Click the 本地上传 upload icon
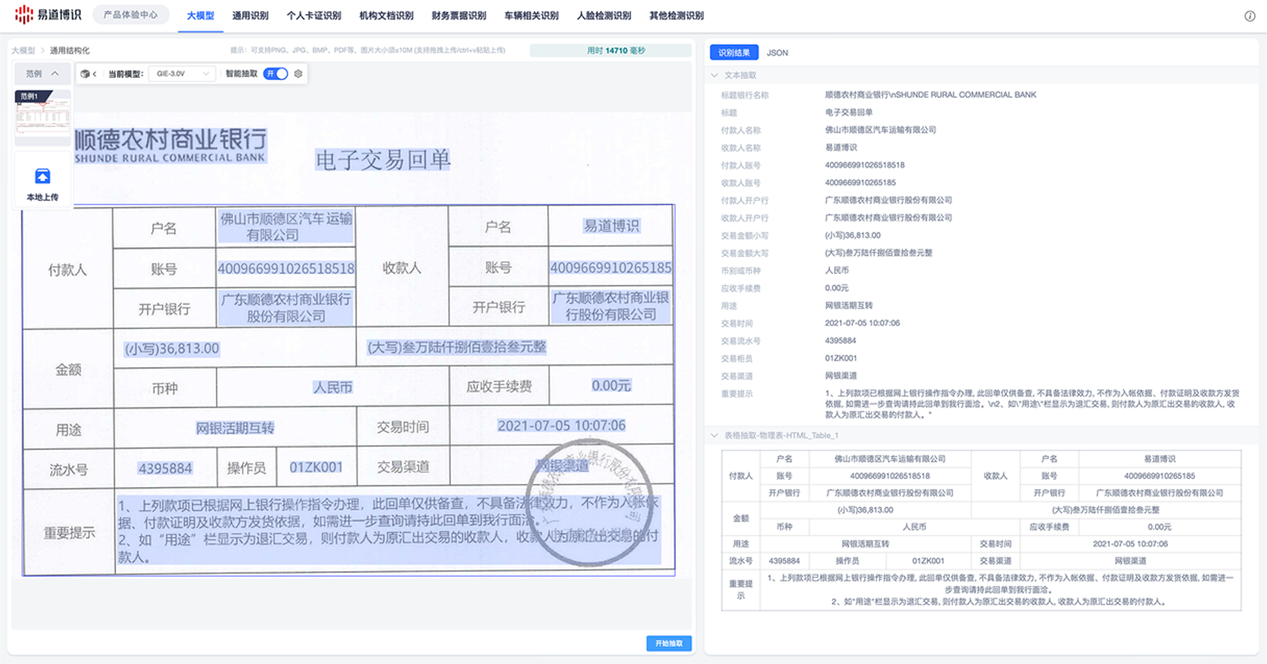Image resolution: width=1267 pixels, height=664 pixels. point(43,177)
